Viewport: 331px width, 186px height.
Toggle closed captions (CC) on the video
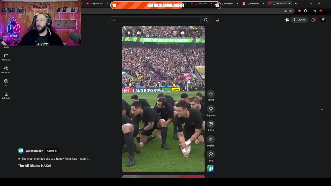[x=175, y=33]
